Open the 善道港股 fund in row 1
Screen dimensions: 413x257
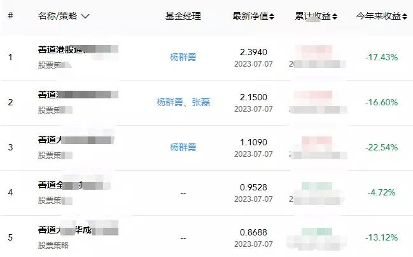pos(61,49)
